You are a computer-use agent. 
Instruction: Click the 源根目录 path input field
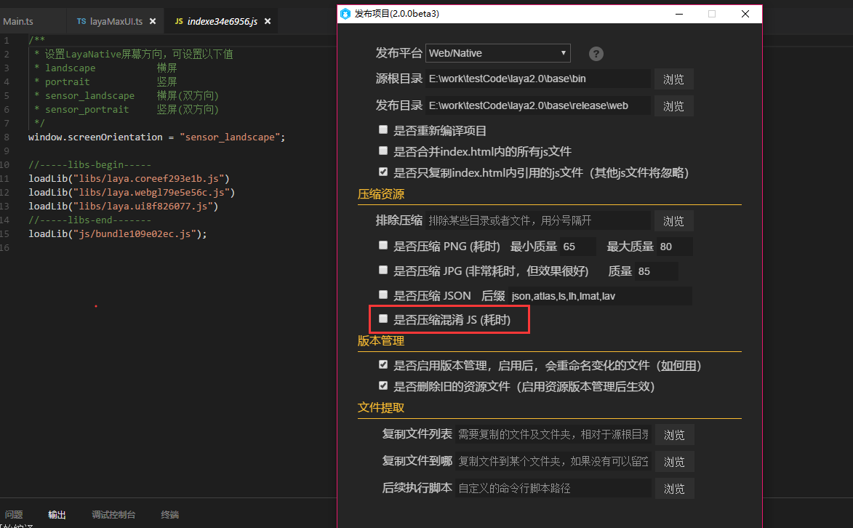(x=538, y=79)
